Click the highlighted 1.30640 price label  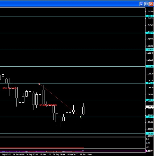coord(150,50)
